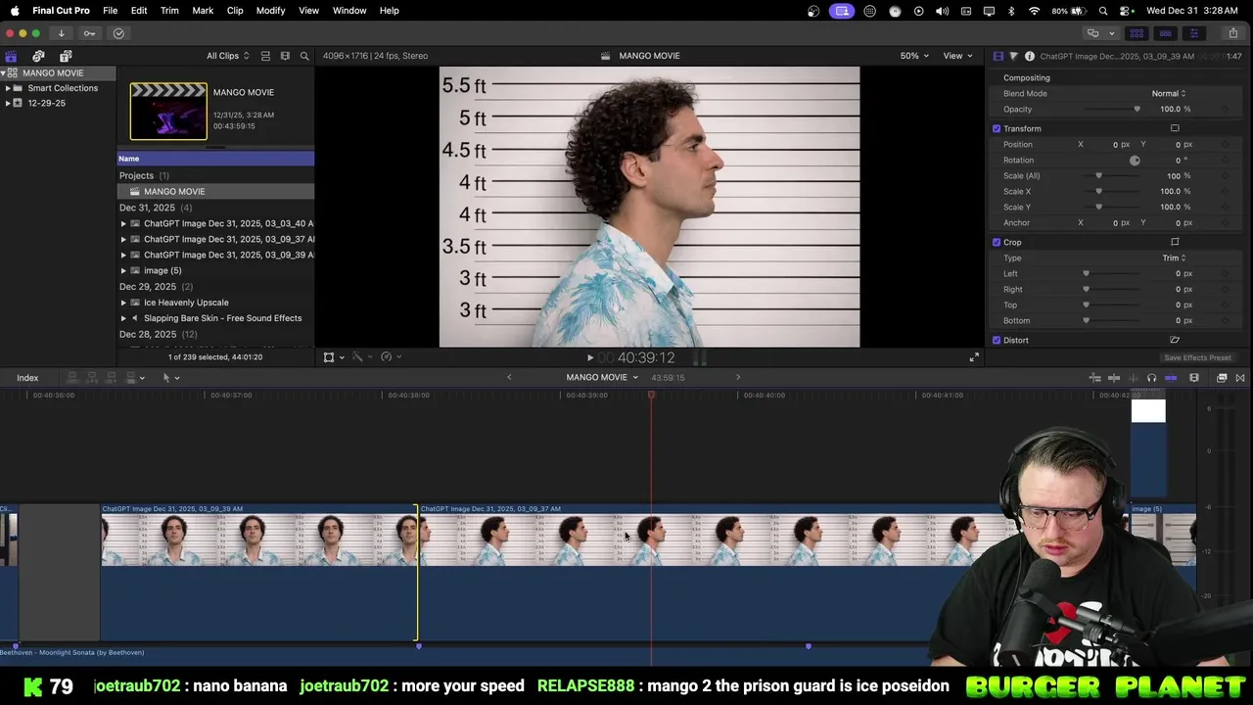
Task: Adjust the Scale (All) slider
Action: (x=1112, y=175)
